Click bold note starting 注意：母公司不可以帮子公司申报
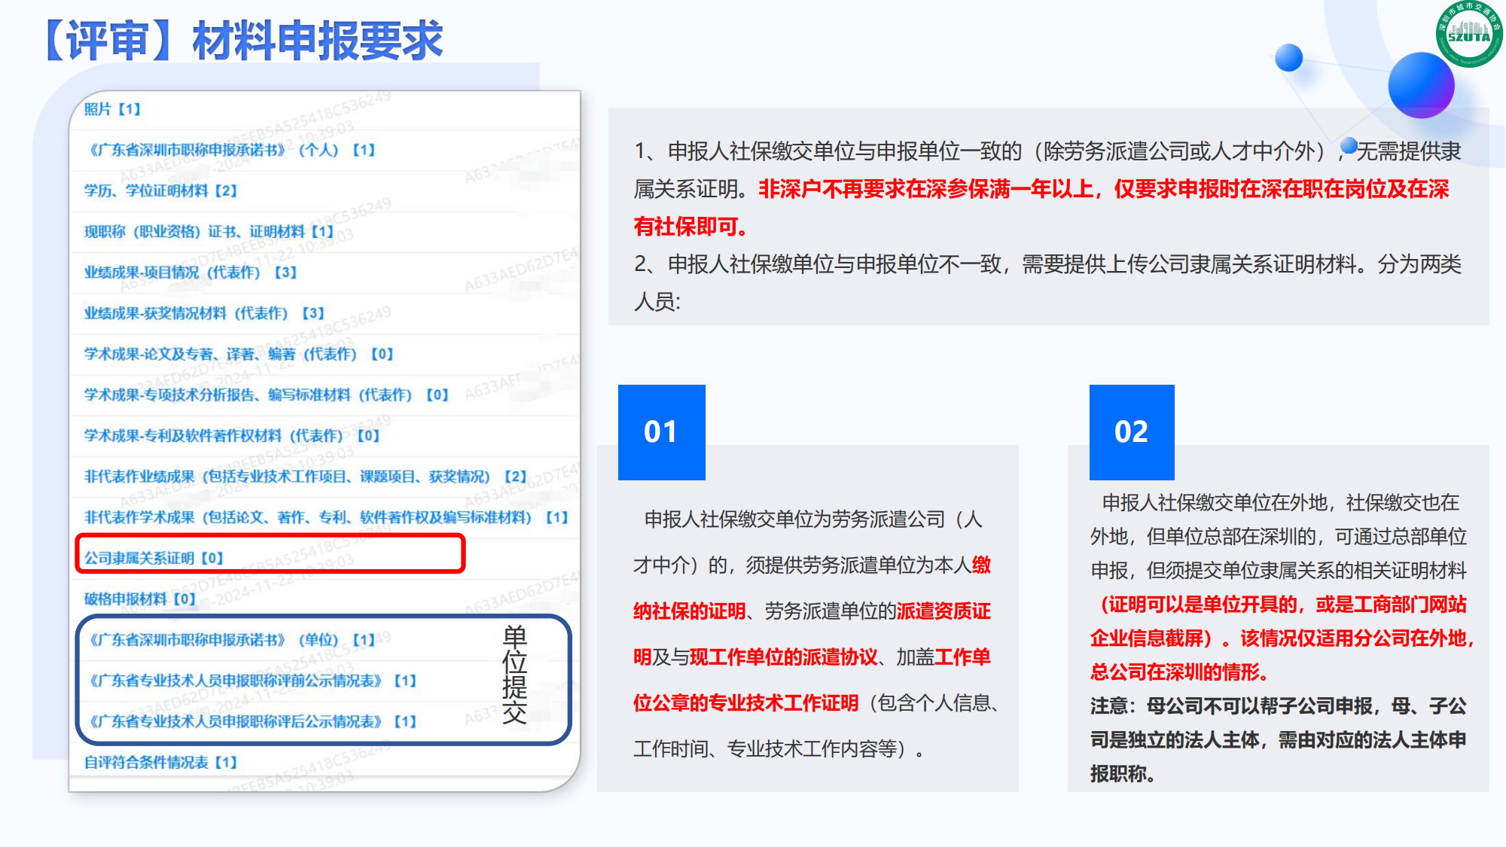The height and width of the screenshot is (847, 1506). tap(1278, 739)
